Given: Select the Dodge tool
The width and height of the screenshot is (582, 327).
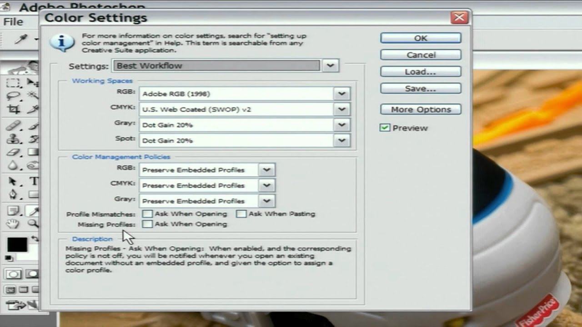Looking at the screenshot, I should click(x=33, y=165).
